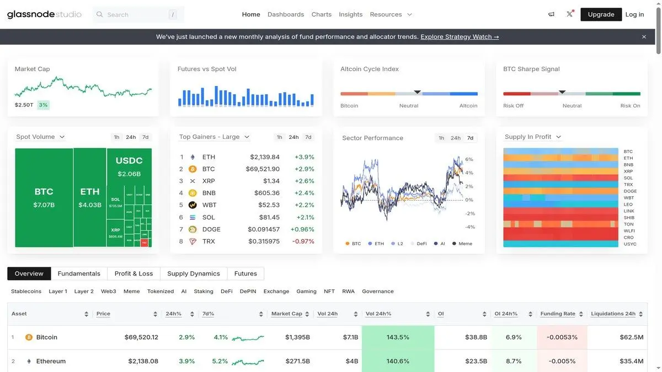This screenshot has height=372, width=662.
Task: Toggle DeFi series in Sector Performance legend
Action: click(419, 244)
